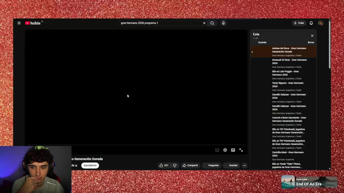The image size is (344, 193).
Task: Click the Cola queue title
Action: [x=256, y=34]
